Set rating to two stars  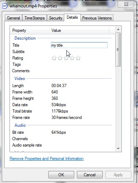pyautogui.click(x=60, y=58)
